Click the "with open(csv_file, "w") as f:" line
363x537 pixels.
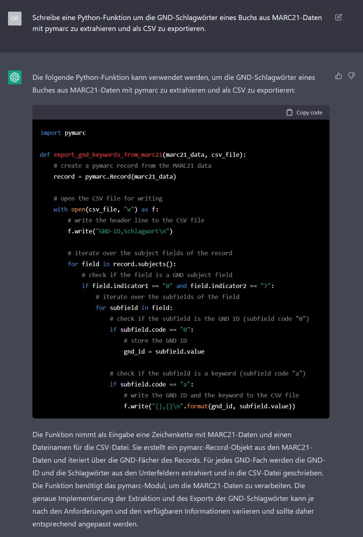pyautogui.click(x=106, y=209)
